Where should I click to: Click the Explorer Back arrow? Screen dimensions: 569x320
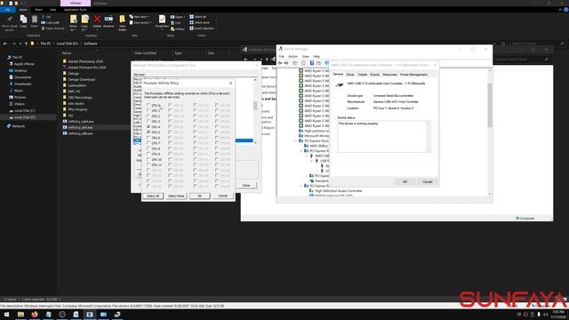click(x=5, y=44)
